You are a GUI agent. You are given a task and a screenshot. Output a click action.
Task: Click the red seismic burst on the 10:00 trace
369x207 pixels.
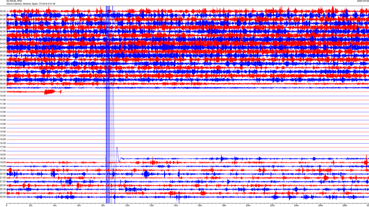50,92
